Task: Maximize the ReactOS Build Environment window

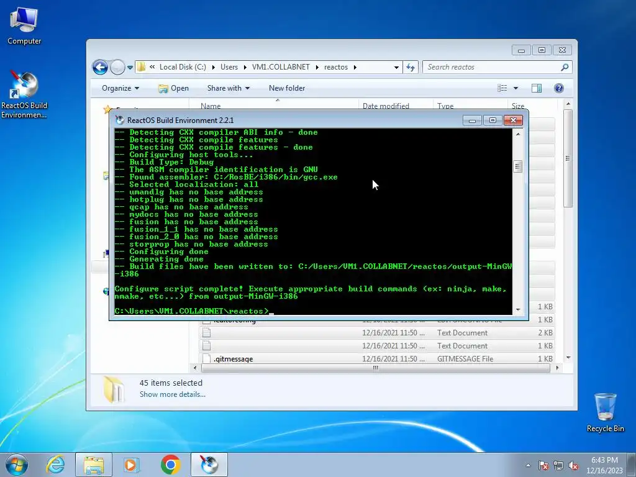Action: 493,120
